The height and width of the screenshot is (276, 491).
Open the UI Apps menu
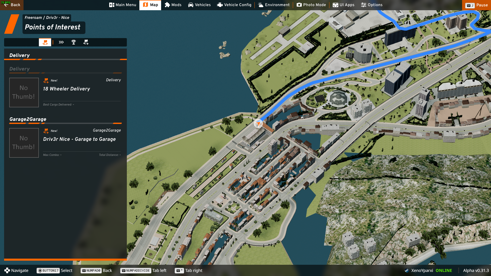pos(343,5)
